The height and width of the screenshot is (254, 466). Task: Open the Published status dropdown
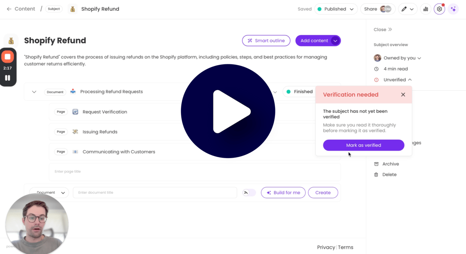tap(336, 9)
